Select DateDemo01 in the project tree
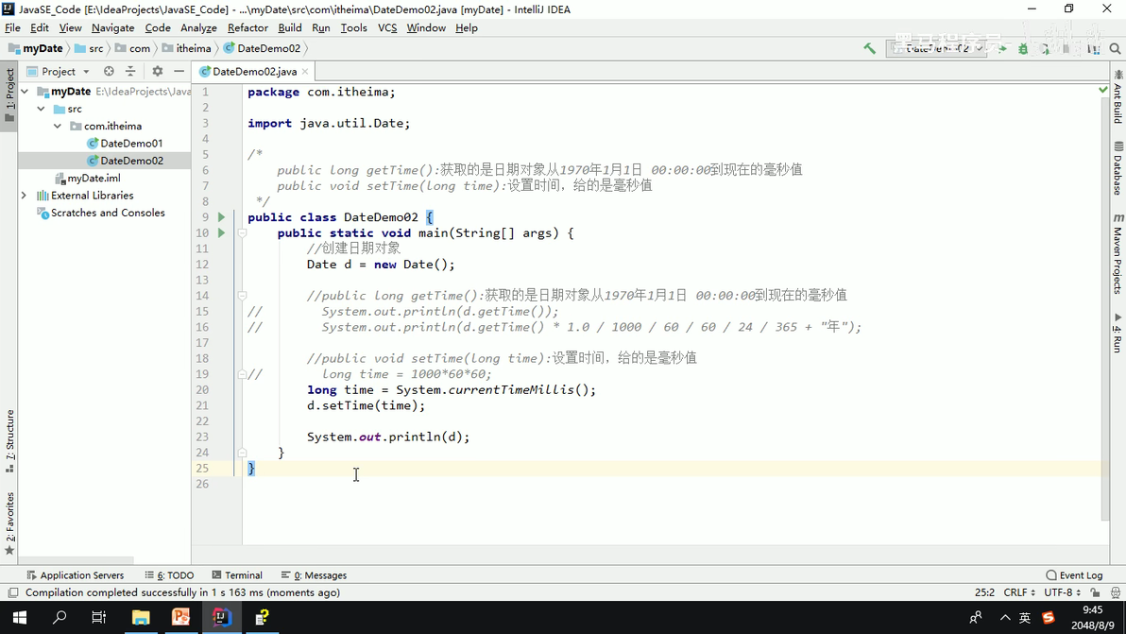This screenshot has height=634, width=1126. point(131,143)
